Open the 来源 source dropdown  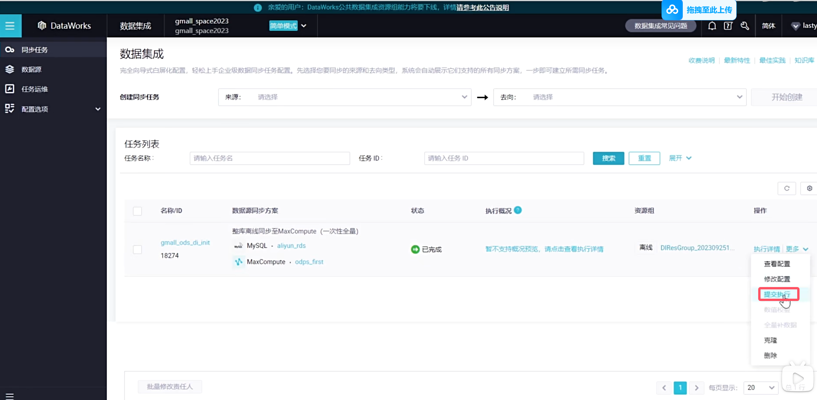(x=344, y=97)
